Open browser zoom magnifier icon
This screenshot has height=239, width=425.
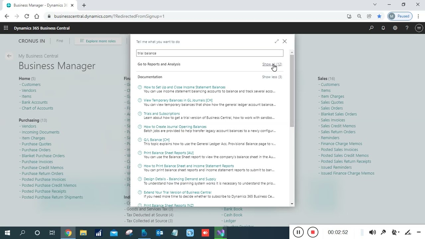(x=359, y=16)
